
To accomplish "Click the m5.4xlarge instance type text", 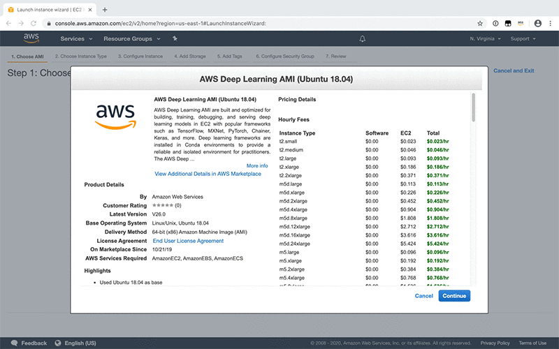I will pos(291,278).
